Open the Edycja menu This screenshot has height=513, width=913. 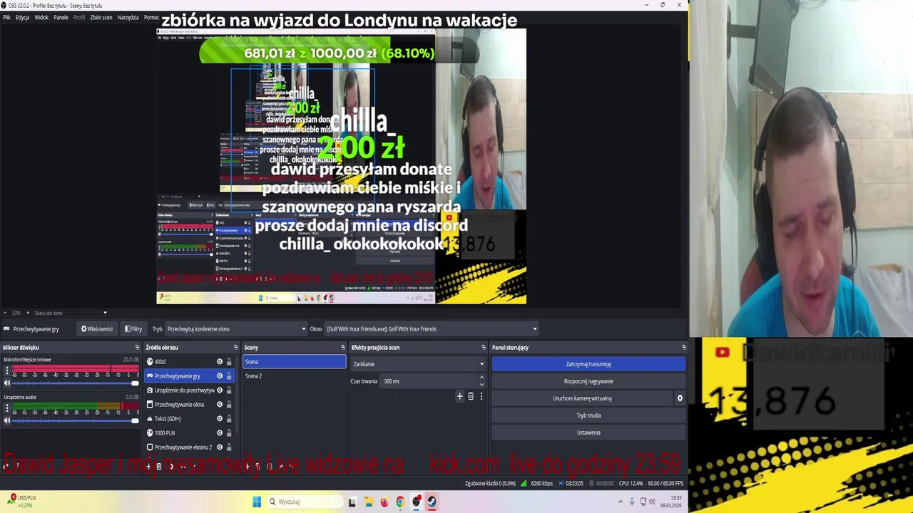pos(22,17)
